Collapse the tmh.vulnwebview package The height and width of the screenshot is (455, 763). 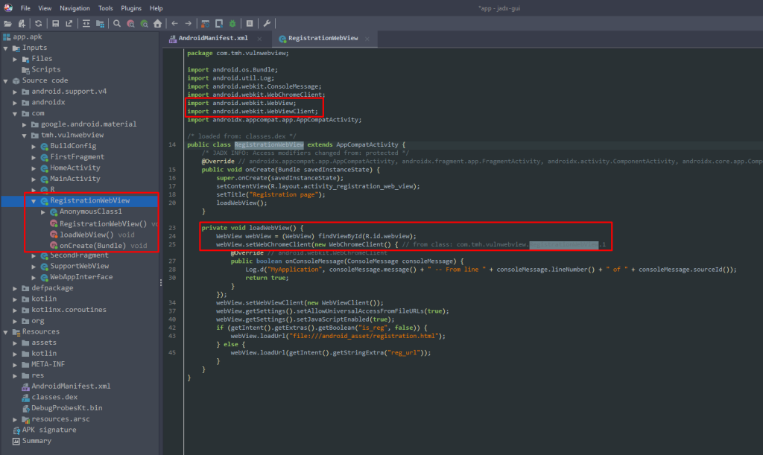(x=25, y=135)
